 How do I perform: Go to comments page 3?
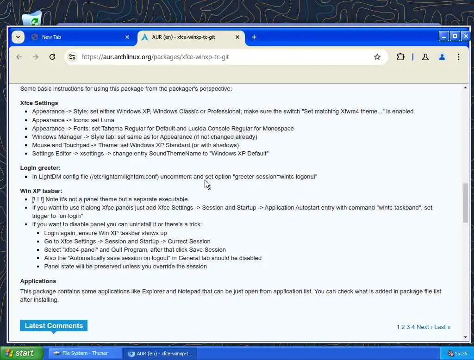pyautogui.click(x=408, y=327)
